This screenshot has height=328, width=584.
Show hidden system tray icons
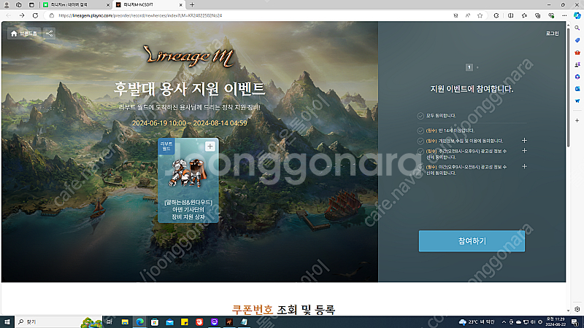pos(504,322)
